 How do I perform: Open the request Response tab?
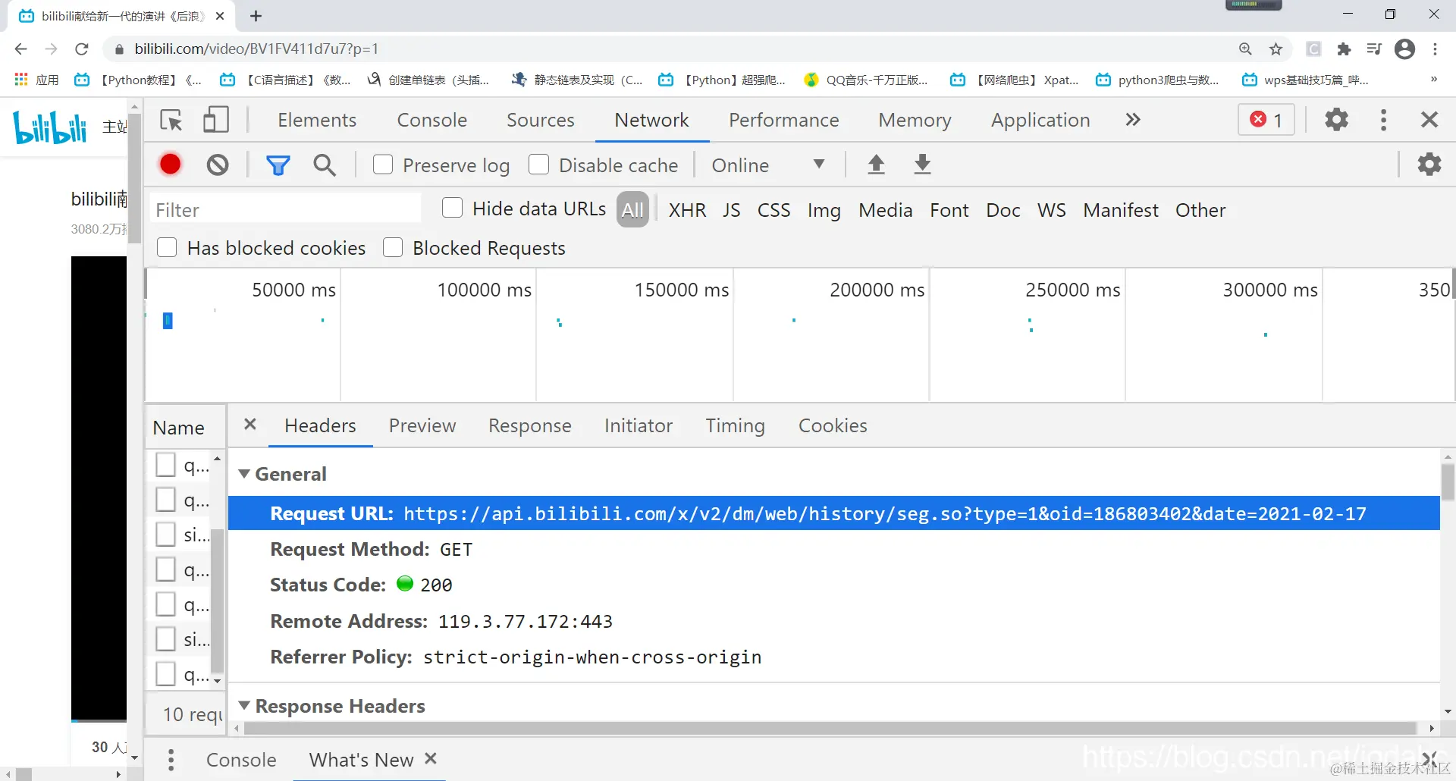(530, 425)
